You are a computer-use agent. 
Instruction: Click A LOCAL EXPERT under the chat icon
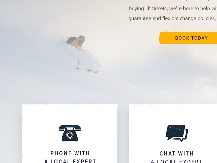[177, 161]
